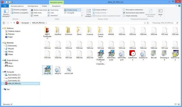Collapse the Ulubione tree section
Viewport: 182px width, 107px height.
[x=3, y=28]
